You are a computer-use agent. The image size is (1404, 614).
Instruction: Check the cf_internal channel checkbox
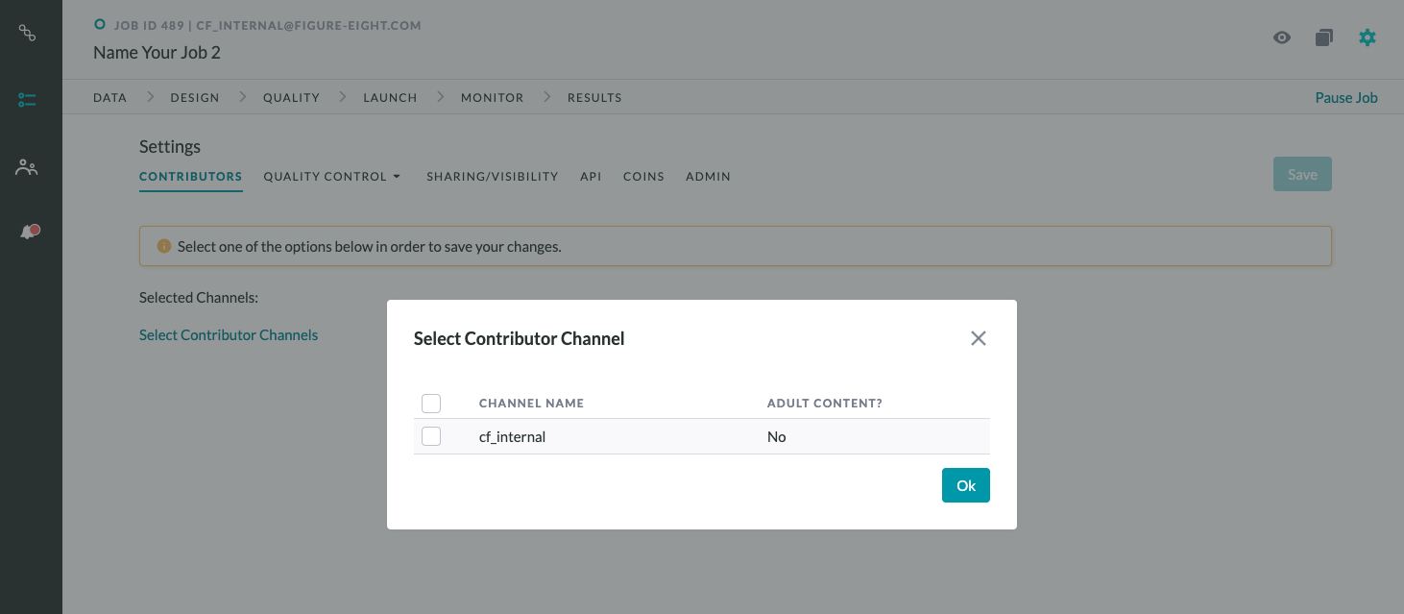(x=431, y=436)
